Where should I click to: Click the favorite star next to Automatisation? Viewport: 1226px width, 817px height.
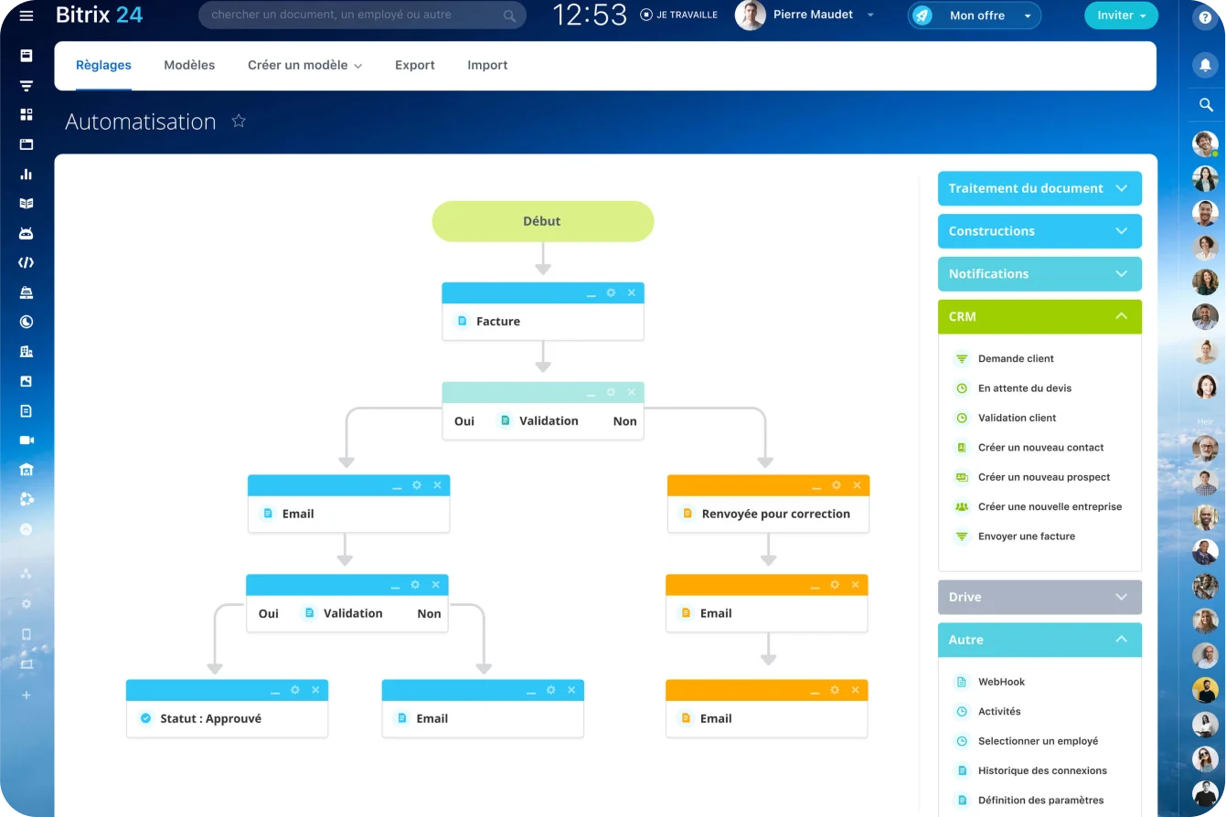[239, 122]
